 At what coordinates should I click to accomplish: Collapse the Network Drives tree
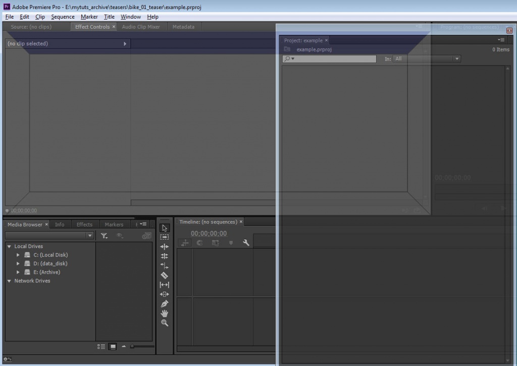[9, 281]
